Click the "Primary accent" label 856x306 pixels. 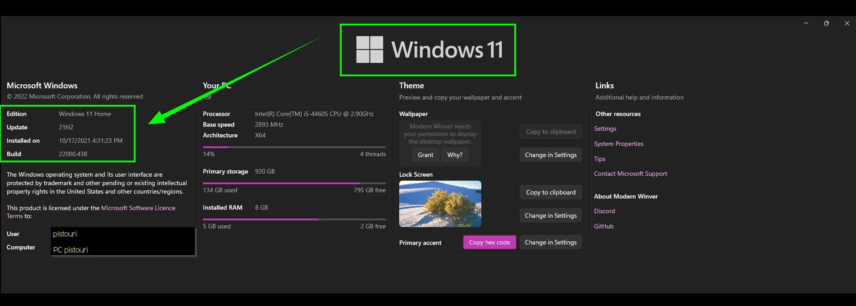pyautogui.click(x=420, y=243)
